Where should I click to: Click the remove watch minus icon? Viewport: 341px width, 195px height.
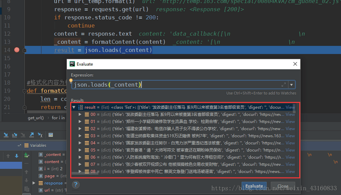[26, 163]
